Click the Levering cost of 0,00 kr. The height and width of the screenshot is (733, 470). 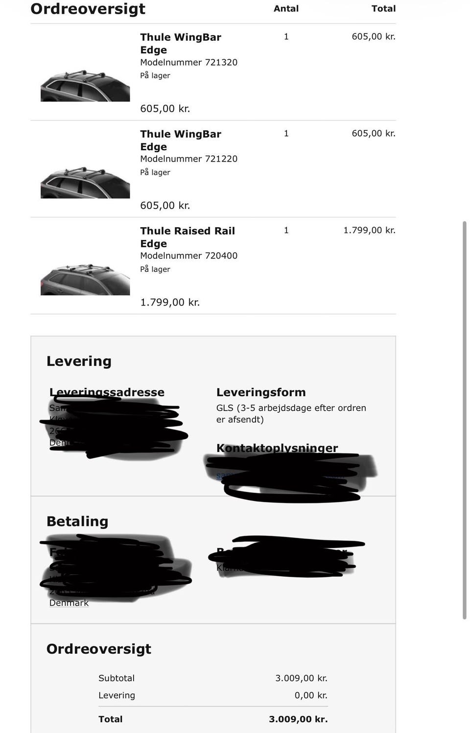coord(311,695)
